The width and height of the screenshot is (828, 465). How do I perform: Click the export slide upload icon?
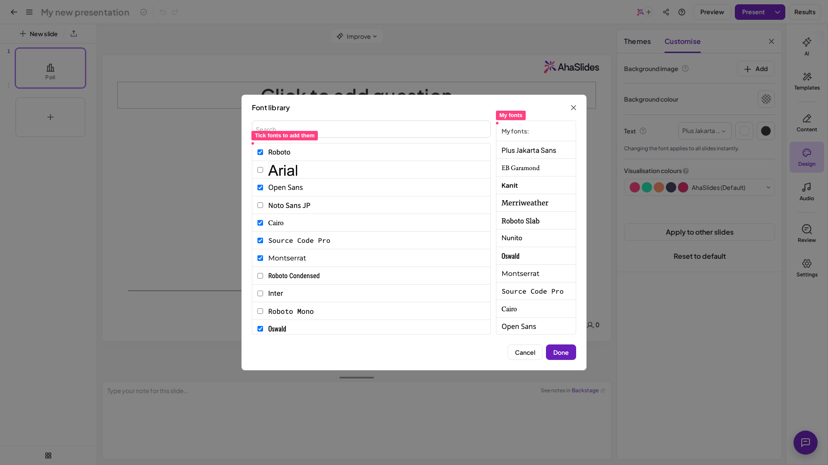click(74, 34)
